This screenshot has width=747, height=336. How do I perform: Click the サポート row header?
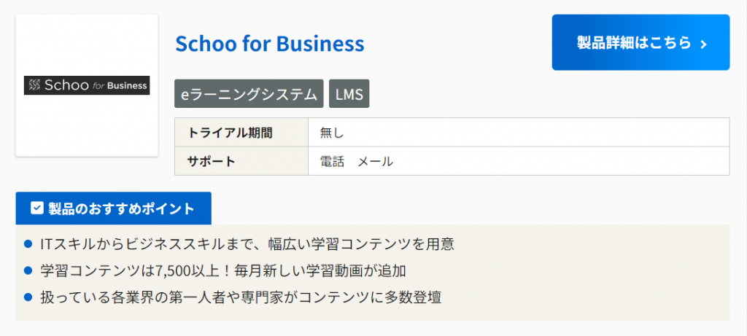coord(212,161)
